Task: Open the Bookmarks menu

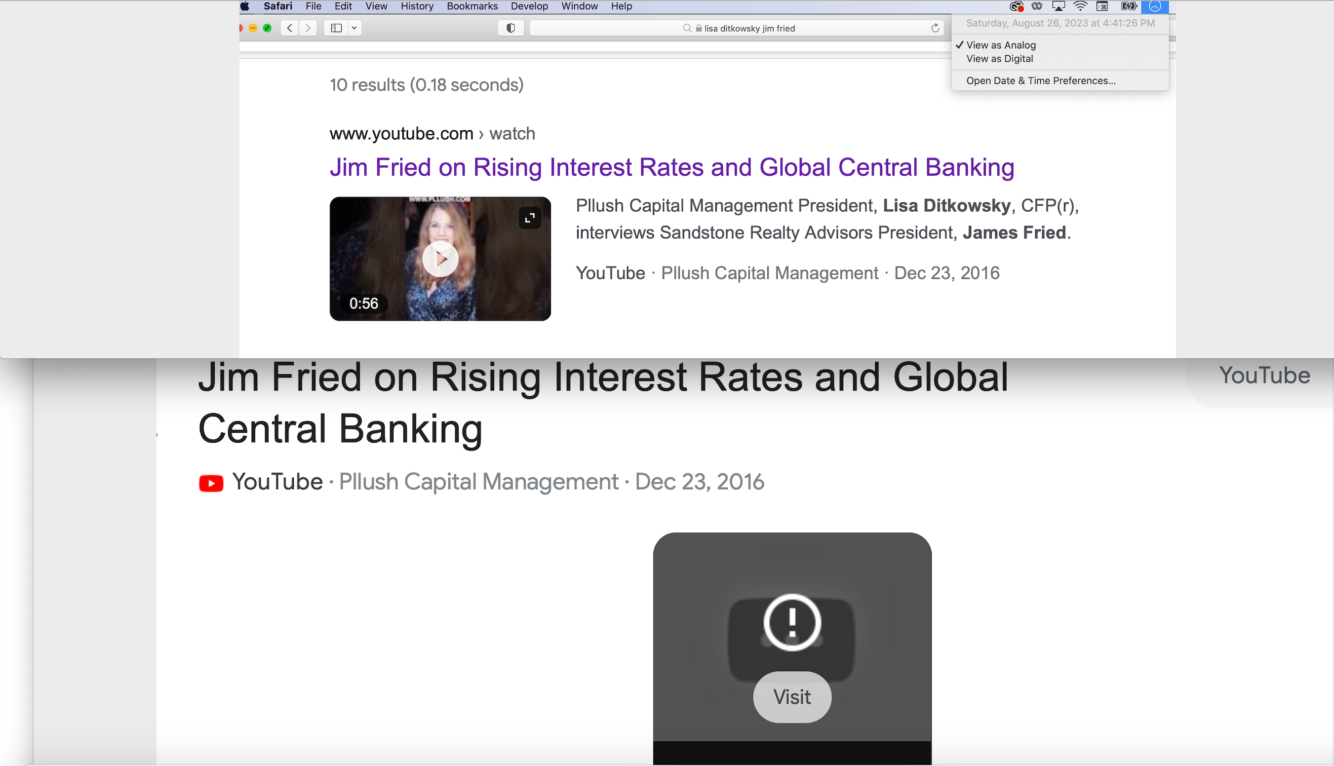Action: pyautogui.click(x=471, y=6)
